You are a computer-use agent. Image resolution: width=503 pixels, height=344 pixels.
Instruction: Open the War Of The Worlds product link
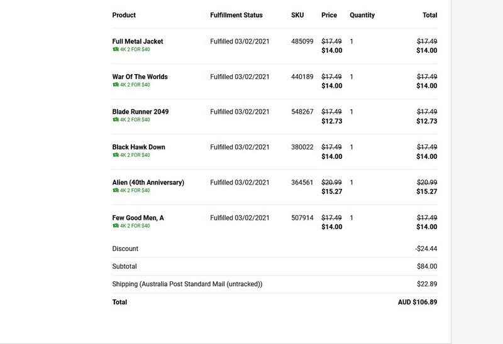point(140,77)
